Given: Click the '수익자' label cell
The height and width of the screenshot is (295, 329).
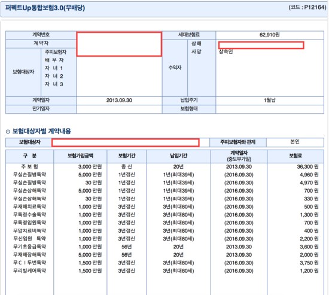Looking at the screenshot, I should click(175, 68).
